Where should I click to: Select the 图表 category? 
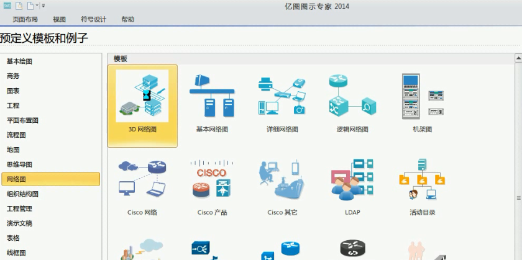(50, 91)
